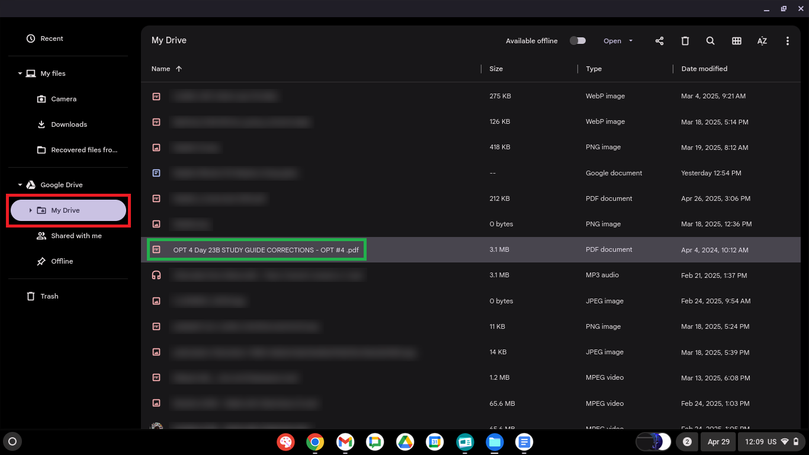Open the Search icon in toolbar
This screenshot has height=455, width=809.
(x=710, y=41)
